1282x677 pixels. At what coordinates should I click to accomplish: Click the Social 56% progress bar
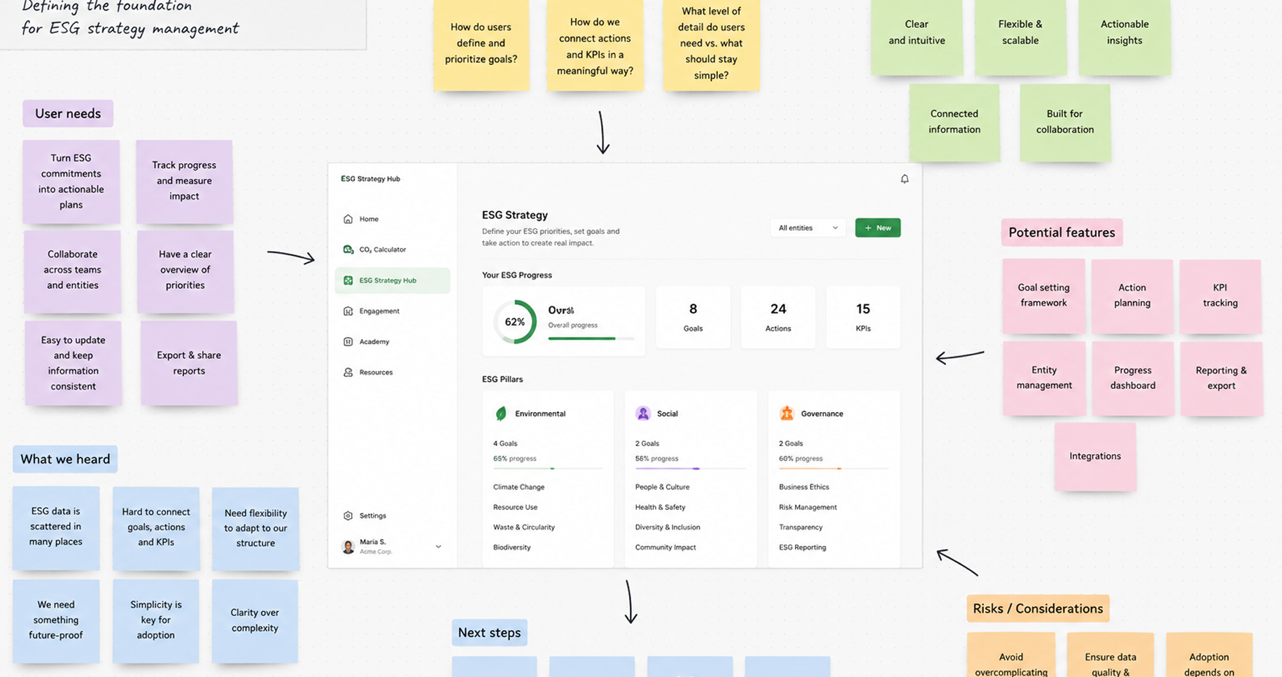point(690,469)
